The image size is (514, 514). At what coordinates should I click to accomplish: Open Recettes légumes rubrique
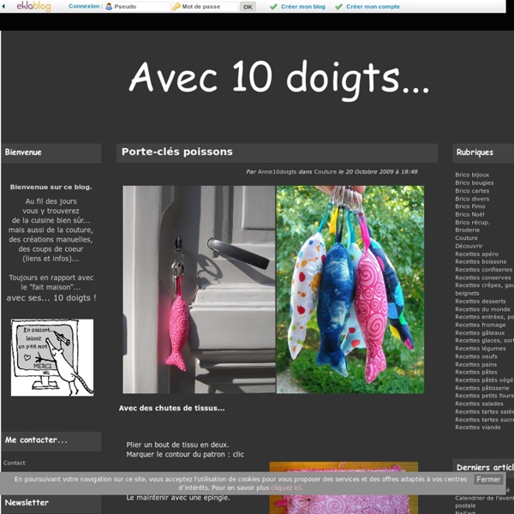pyautogui.click(x=481, y=348)
